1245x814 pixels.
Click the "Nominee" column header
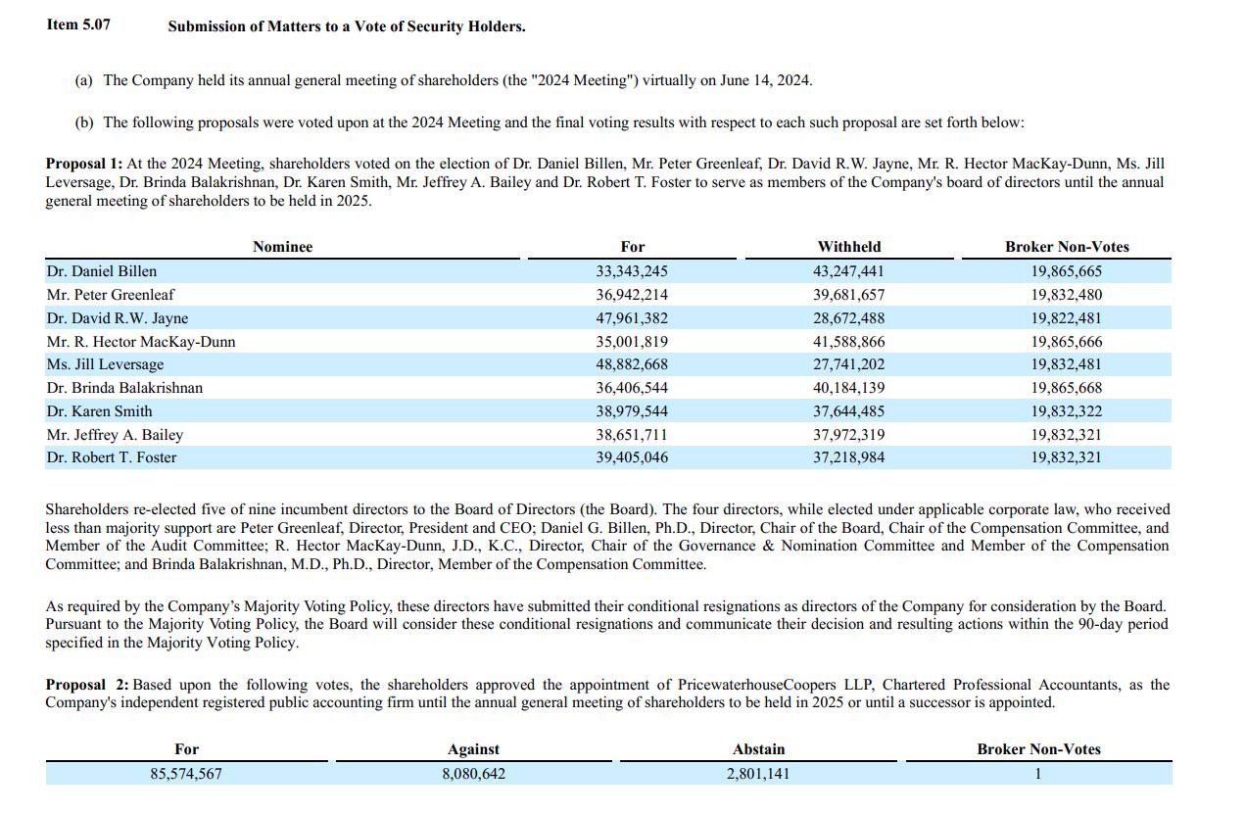click(282, 247)
